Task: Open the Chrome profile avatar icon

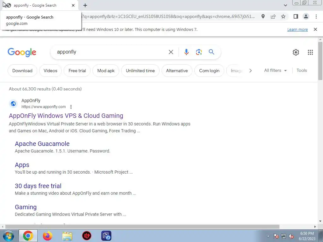Action: pyautogui.click(x=306, y=16)
